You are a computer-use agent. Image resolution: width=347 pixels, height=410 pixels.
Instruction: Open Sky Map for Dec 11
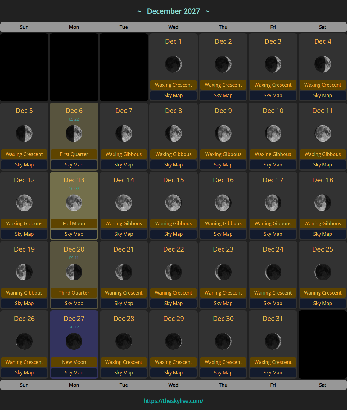click(323, 165)
